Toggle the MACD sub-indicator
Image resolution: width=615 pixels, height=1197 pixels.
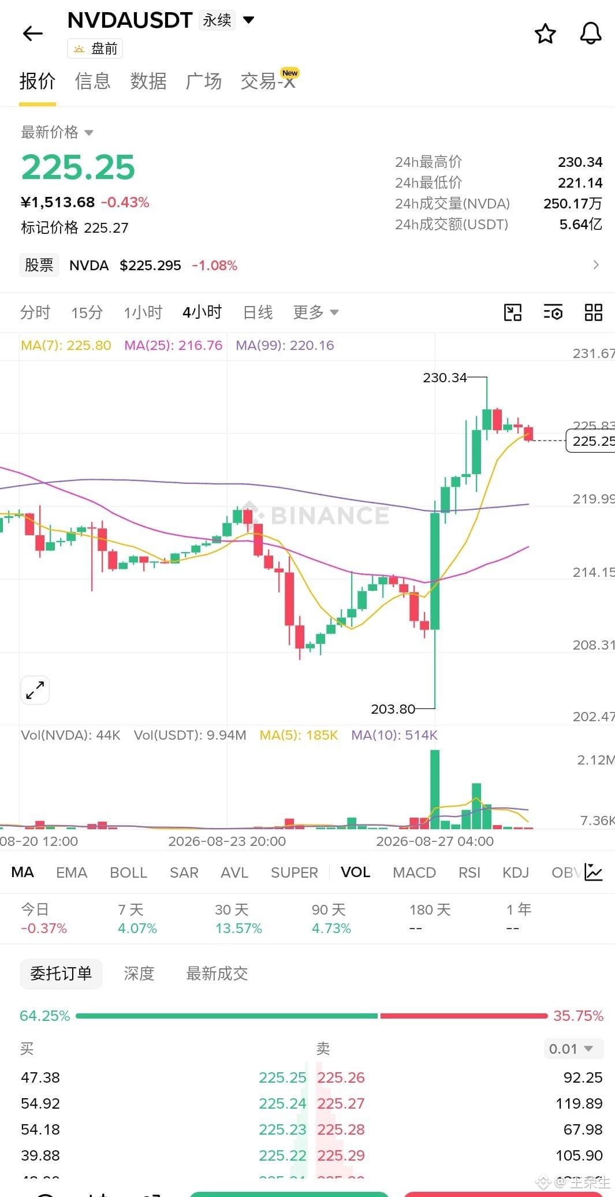(414, 872)
